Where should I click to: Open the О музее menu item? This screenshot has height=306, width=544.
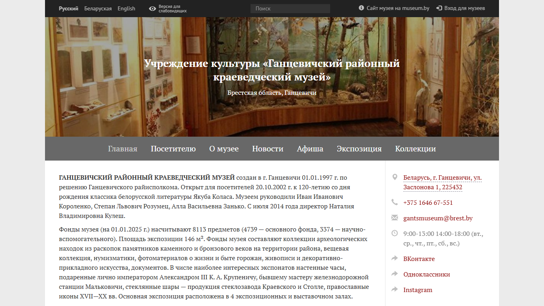(x=224, y=149)
